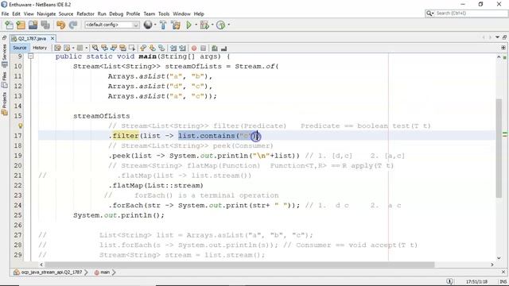This screenshot has height=286, width=509.
Task: Close the Q2_1787.java tab
Action: click(x=52, y=38)
